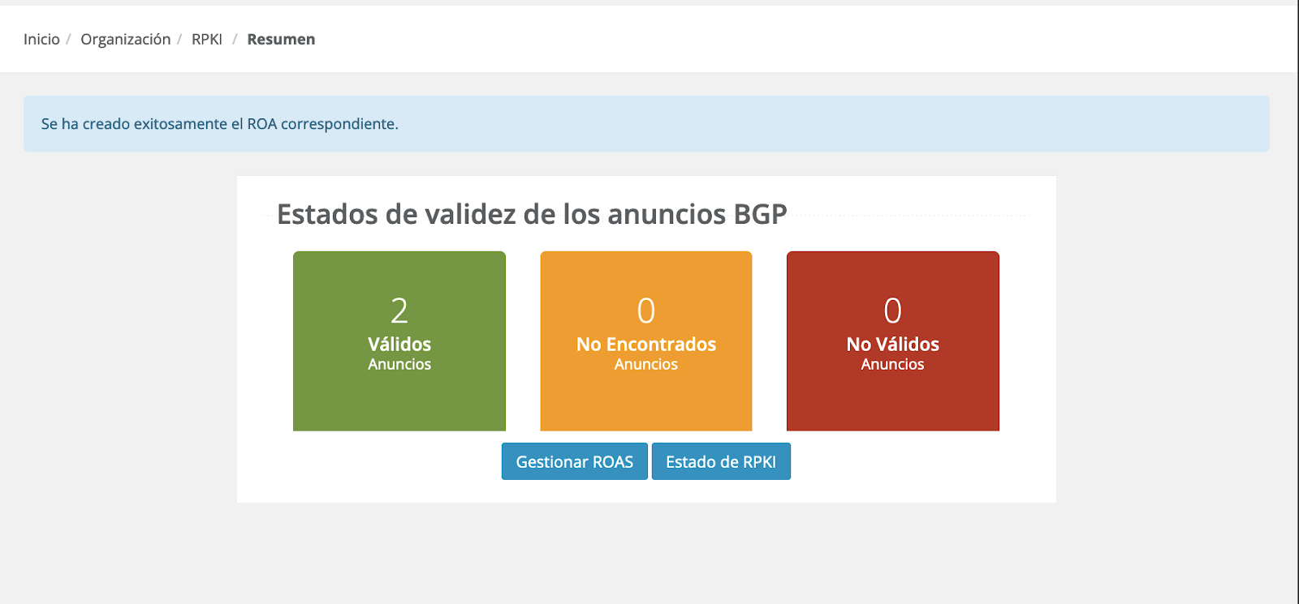Select the 'No Válidos' label
The width and height of the screenshot is (1299, 604).
coord(892,344)
